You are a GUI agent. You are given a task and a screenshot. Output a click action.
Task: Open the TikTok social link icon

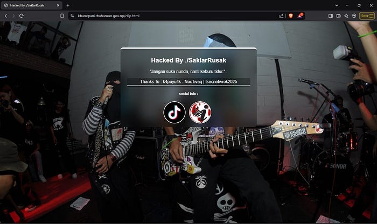coord(174,112)
